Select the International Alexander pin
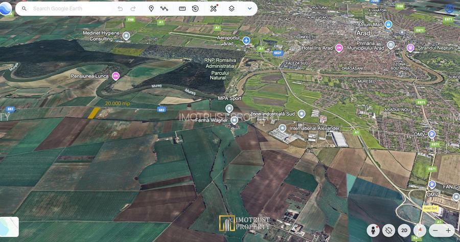Viewport: 460px width, 242px height. 282,128
